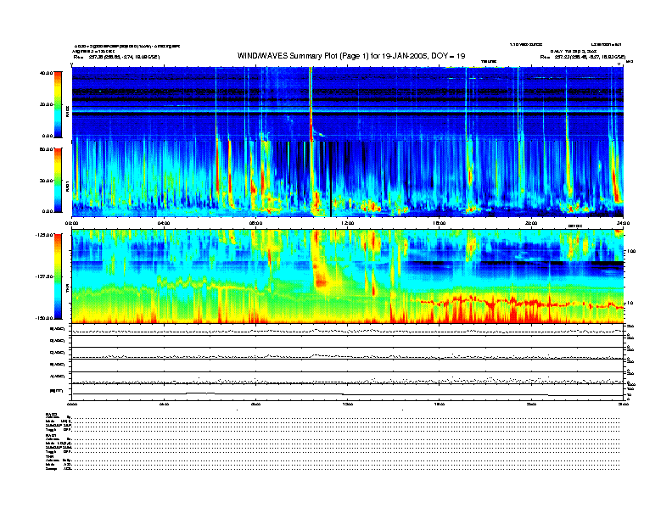Click the RAD2 color scale bar
This screenshot has height=519, width=672.
[x=58, y=104]
